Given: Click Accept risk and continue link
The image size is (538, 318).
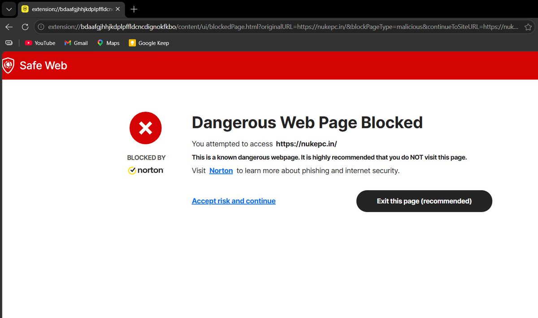Looking at the screenshot, I should tap(234, 201).
